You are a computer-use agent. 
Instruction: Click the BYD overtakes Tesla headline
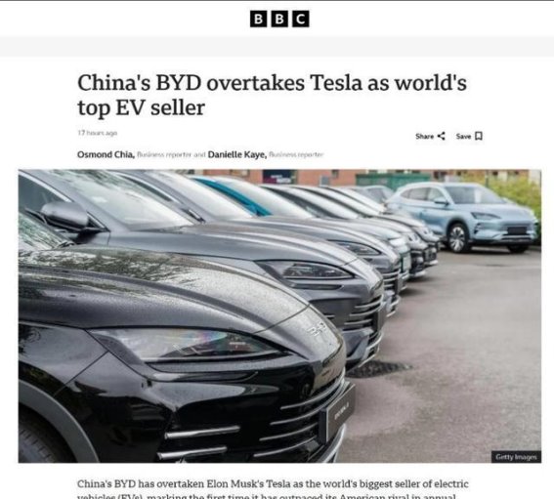tap(272, 95)
